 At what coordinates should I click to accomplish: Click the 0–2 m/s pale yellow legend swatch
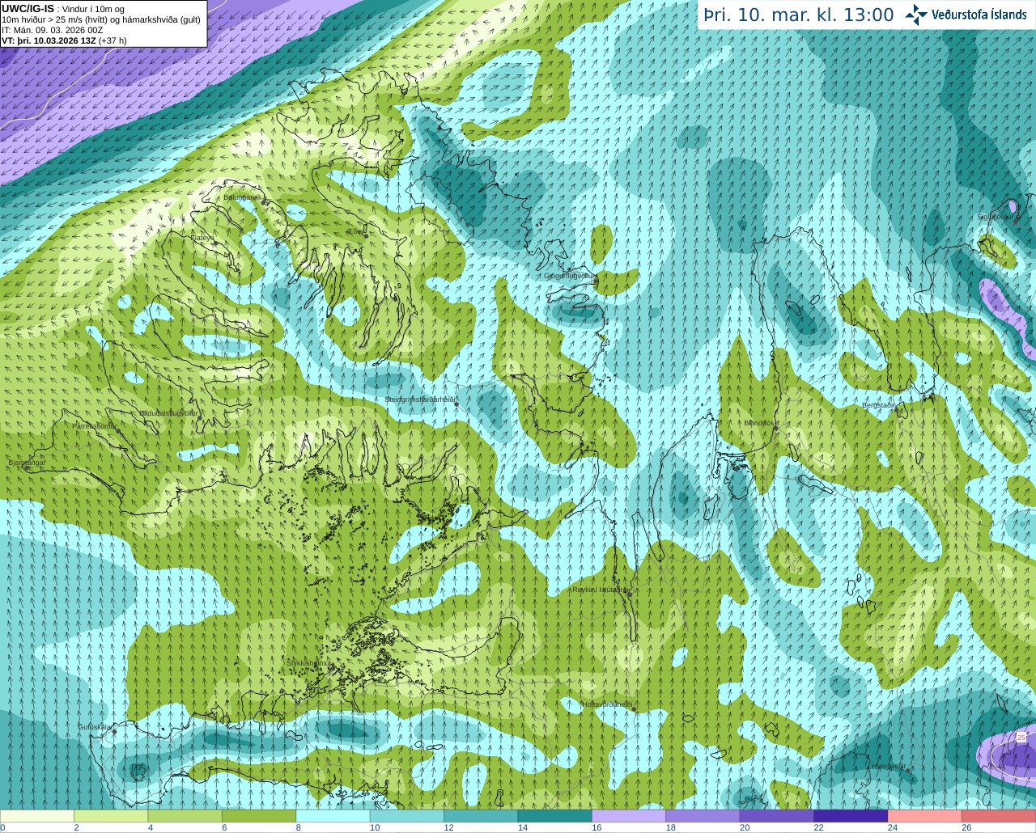[37, 816]
